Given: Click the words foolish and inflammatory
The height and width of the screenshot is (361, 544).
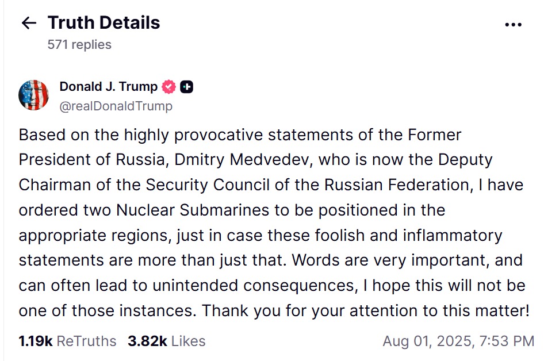Looking at the screenshot, I should (x=408, y=236).
